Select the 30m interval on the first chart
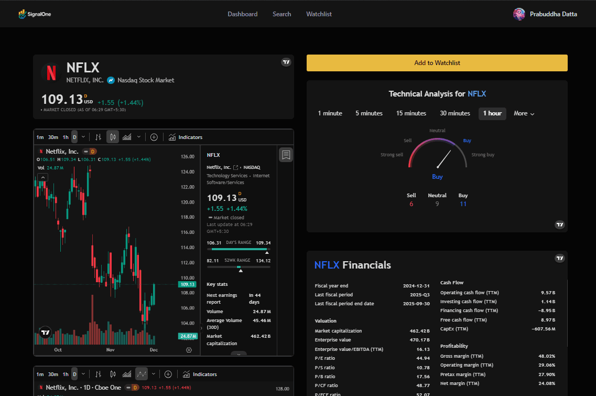The width and height of the screenshot is (596, 396). 53,137
